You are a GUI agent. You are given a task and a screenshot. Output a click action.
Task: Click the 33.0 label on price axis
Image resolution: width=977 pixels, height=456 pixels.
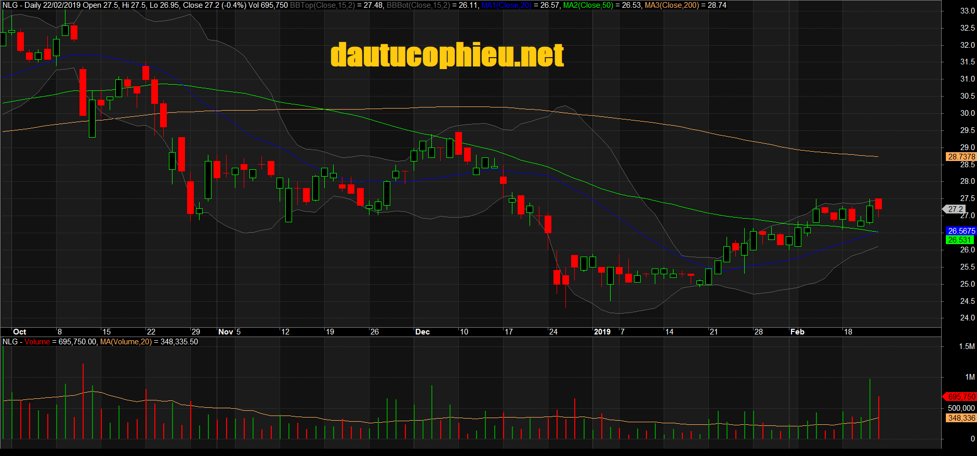point(967,11)
